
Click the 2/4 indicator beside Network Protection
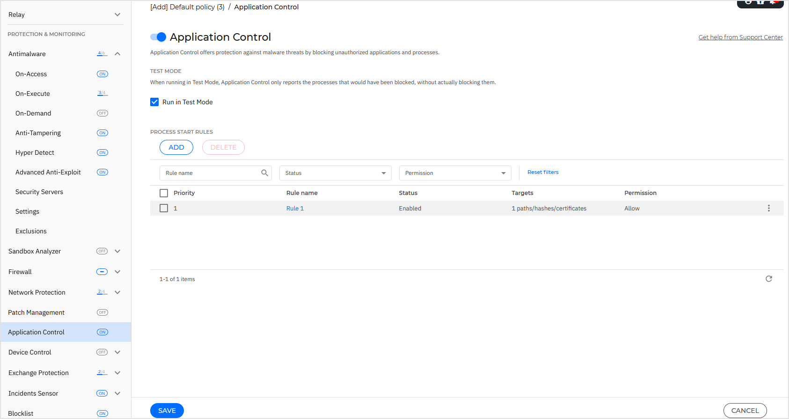tap(102, 292)
